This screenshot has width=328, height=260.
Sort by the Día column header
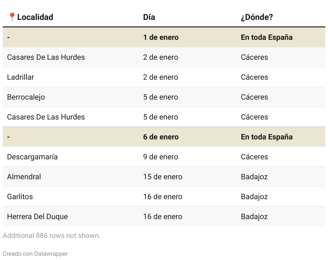(x=149, y=17)
